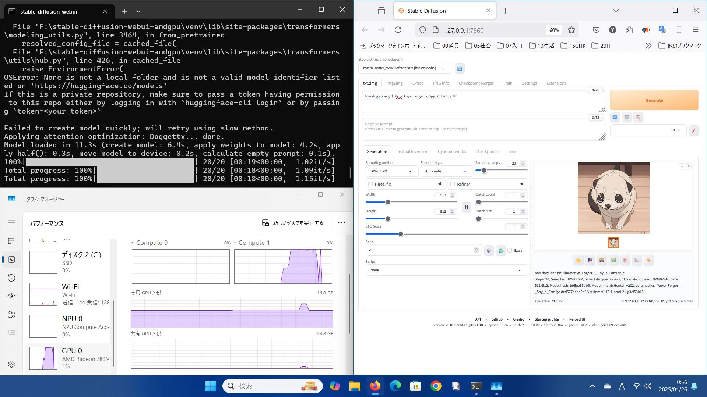Download the generated image from gallery

(x=682, y=166)
